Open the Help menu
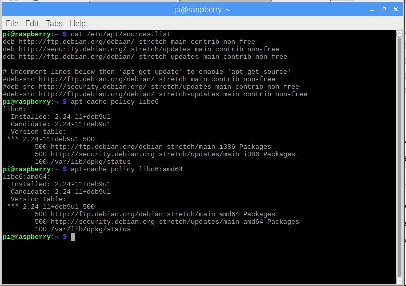This screenshot has height=286, width=406. [x=77, y=24]
